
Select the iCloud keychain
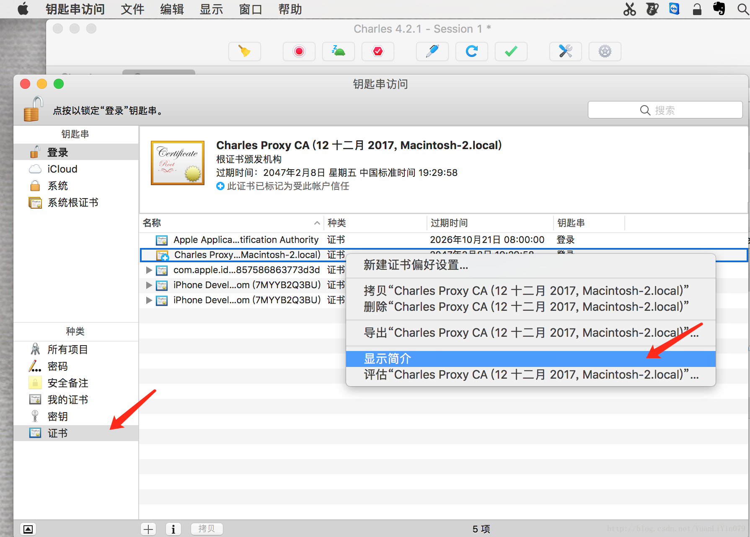76,169
